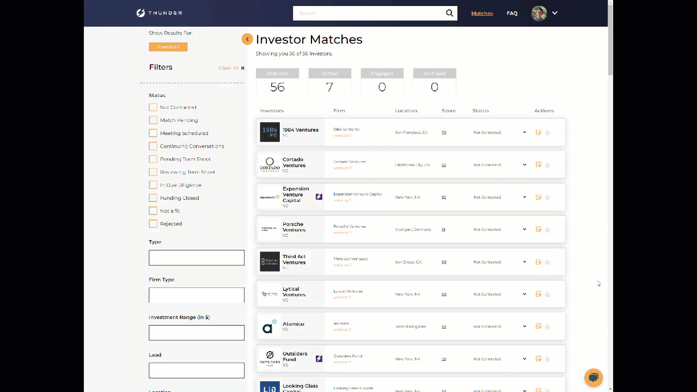Open status dropdown for Porsche Ventures

pyautogui.click(x=500, y=229)
